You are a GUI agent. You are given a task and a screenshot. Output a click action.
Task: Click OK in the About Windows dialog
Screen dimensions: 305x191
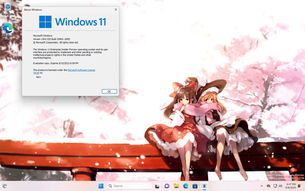coord(109,91)
